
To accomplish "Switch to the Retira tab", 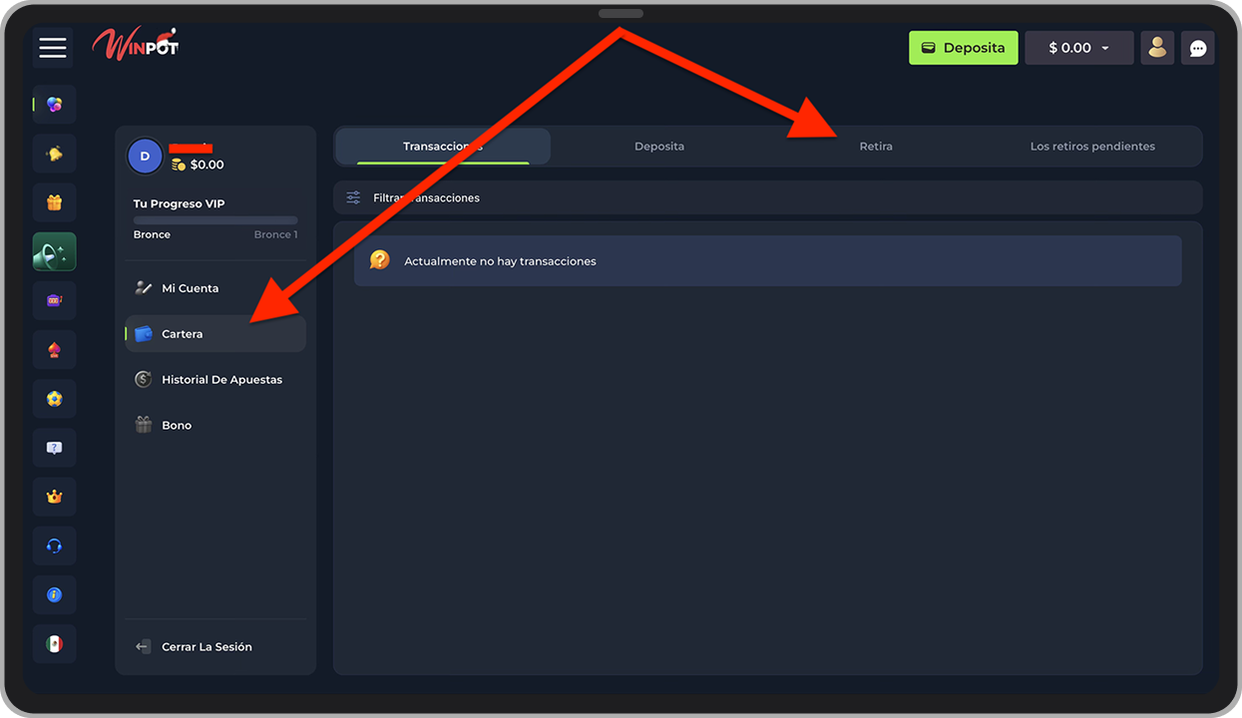I will (876, 147).
